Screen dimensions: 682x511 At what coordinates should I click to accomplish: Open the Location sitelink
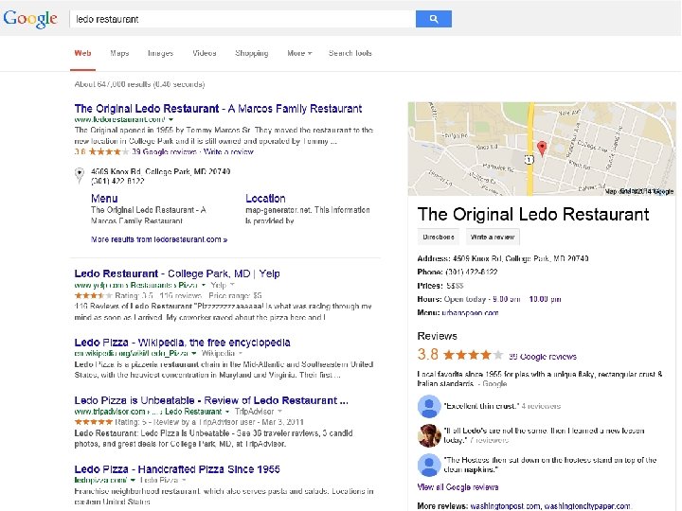pos(265,199)
